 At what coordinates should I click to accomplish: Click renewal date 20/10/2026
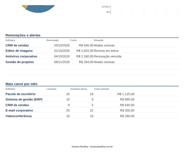coord(62,45)
